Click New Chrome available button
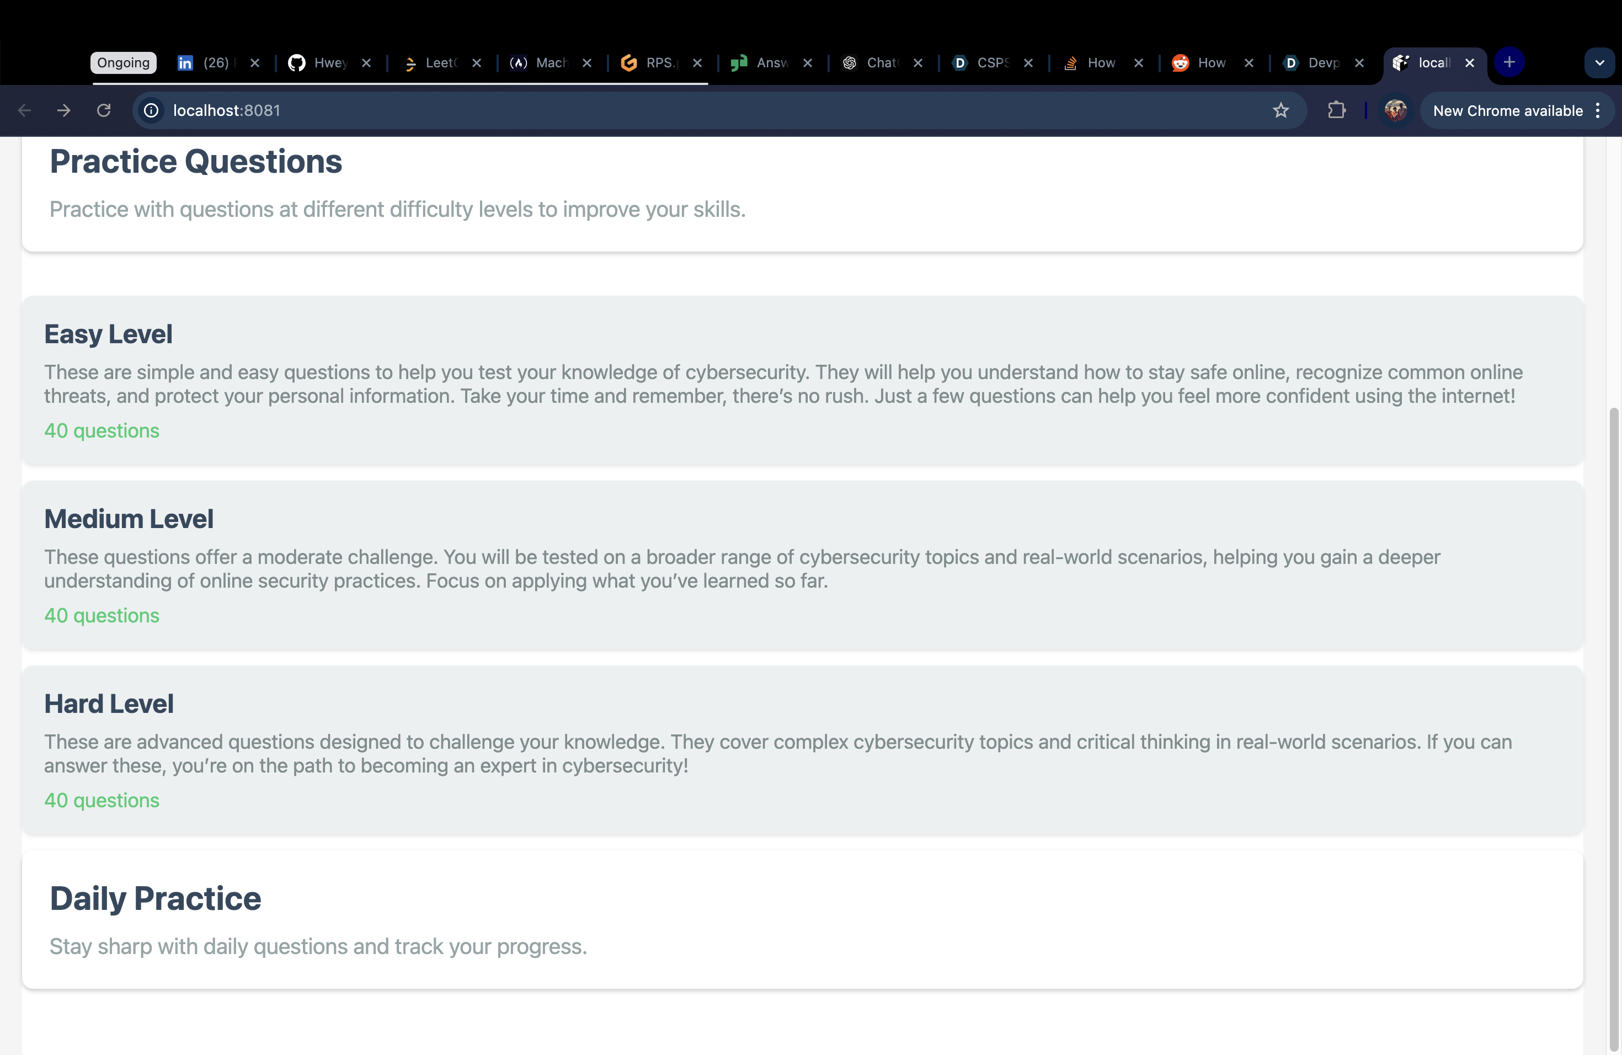The width and height of the screenshot is (1622, 1055). [1507, 110]
